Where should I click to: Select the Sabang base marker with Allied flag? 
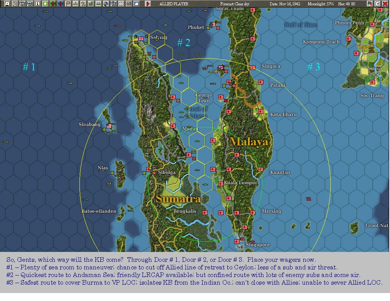coord(141,39)
